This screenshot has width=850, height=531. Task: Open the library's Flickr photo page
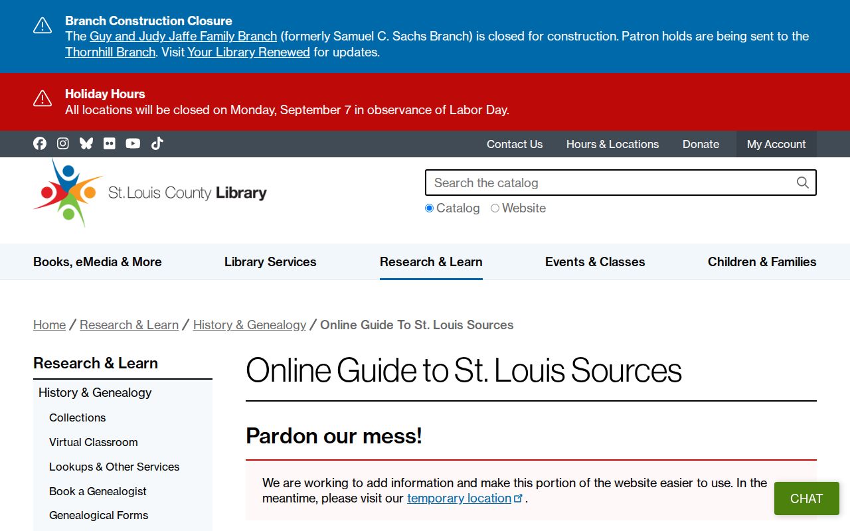click(x=110, y=143)
